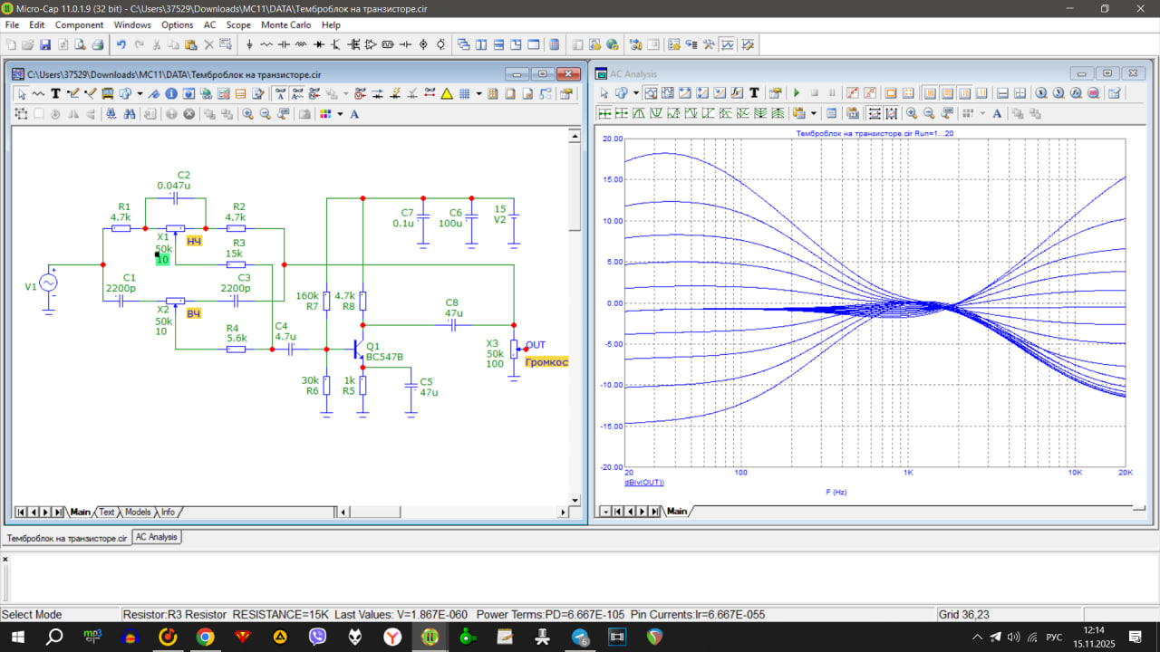The height and width of the screenshot is (652, 1160).
Task: Click the dB(v(OUT)) plot expression link
Action: (x=643, y=483)
